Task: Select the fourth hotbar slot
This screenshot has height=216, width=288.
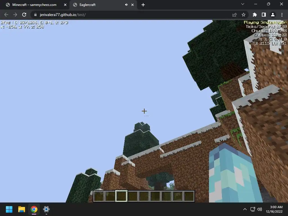Action: click(133, 196)
